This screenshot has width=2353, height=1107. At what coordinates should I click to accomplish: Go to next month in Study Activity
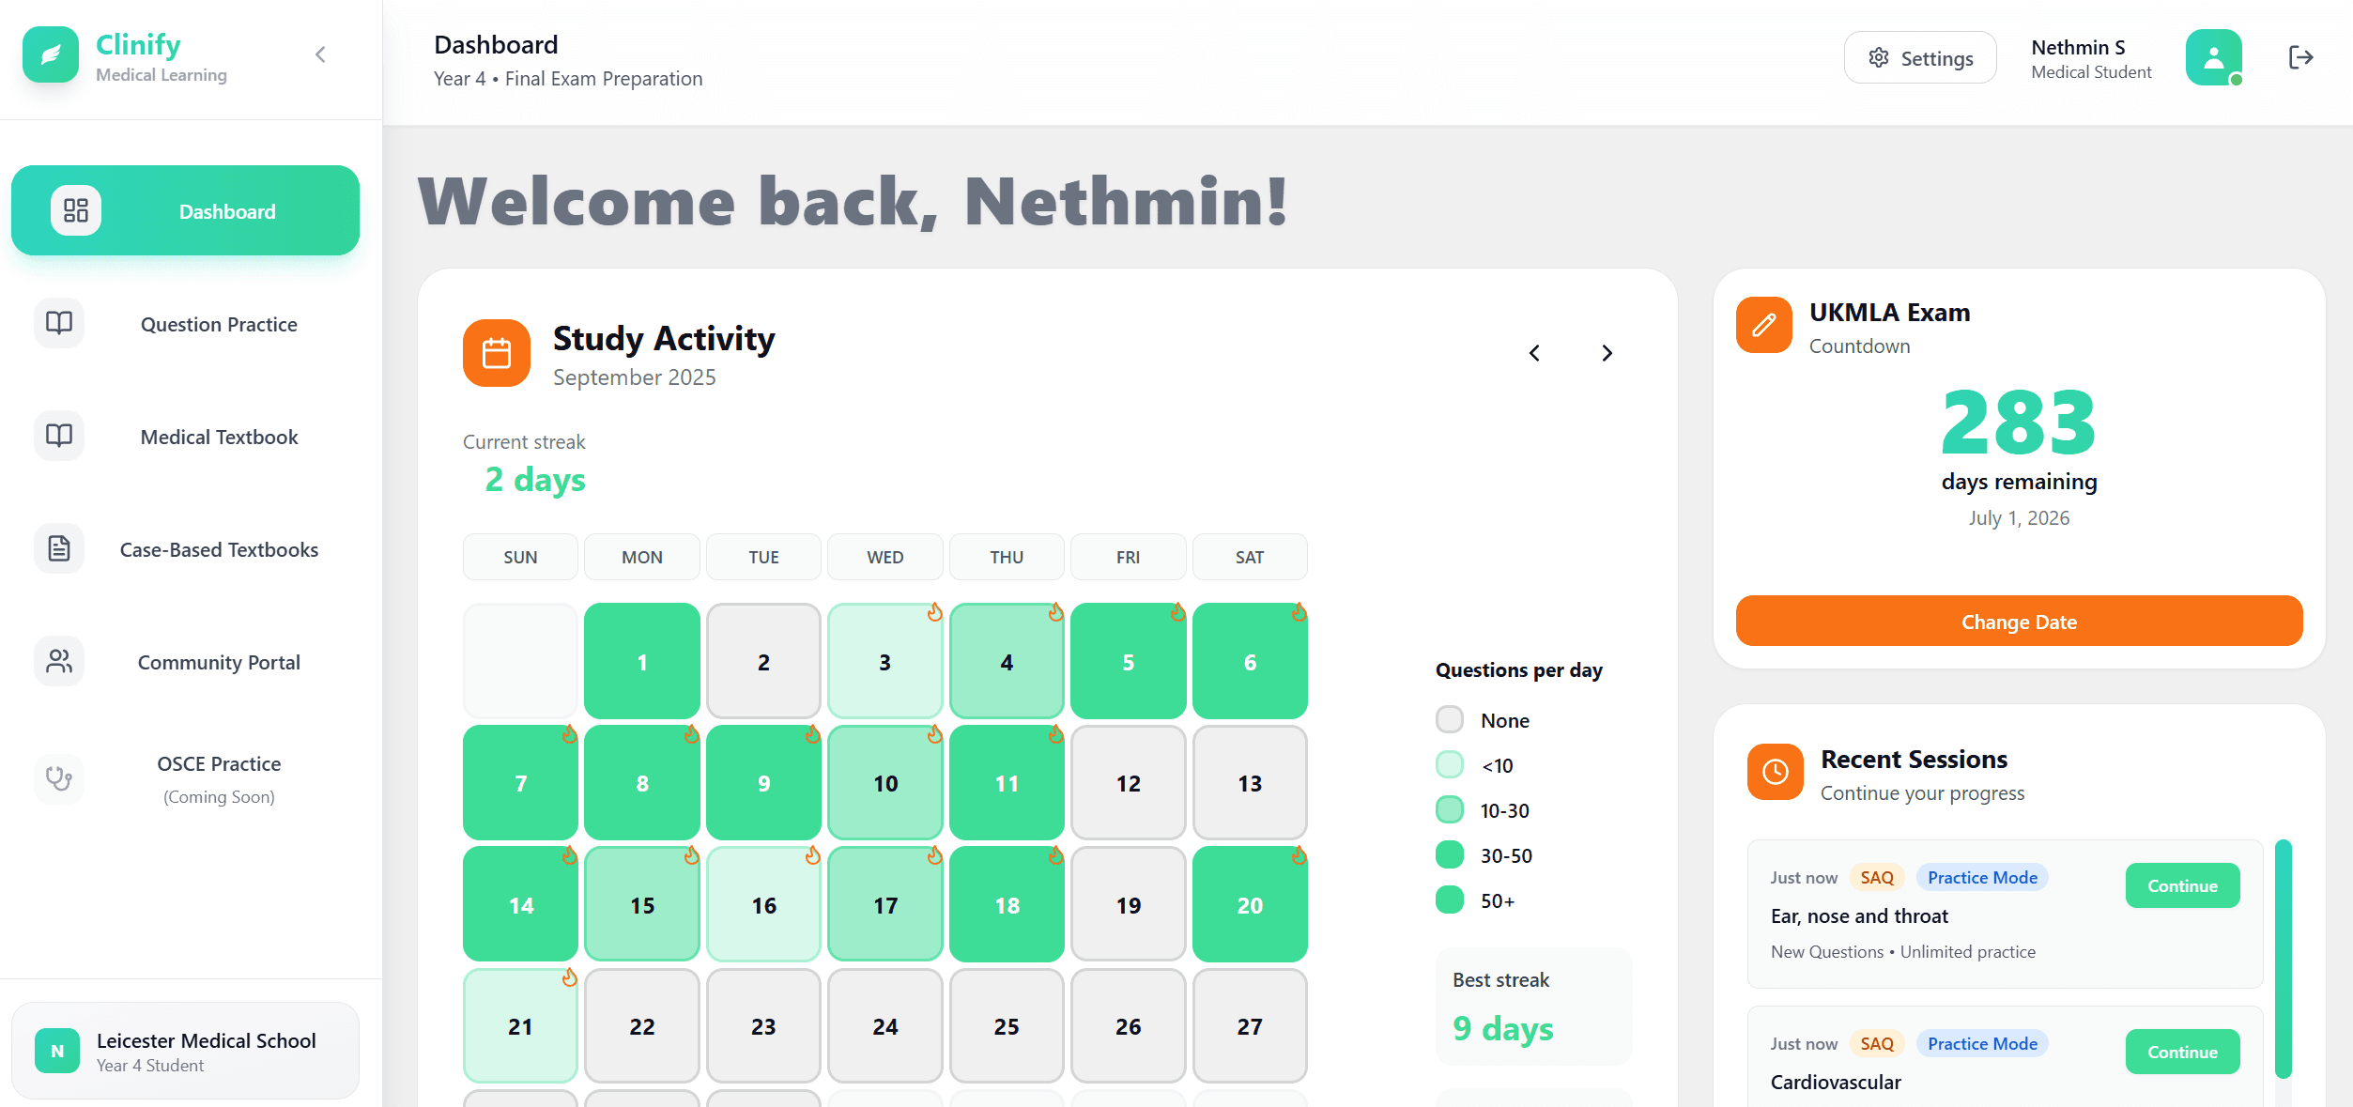1607,353
